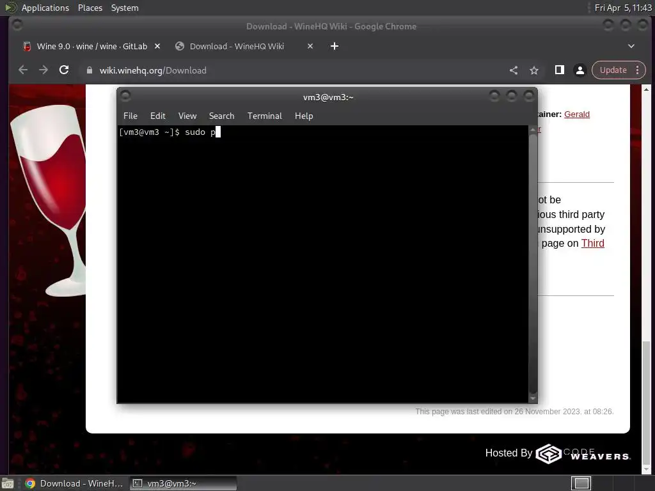This screenshot has width=655, height=491.
Task: Expand Chrome tab search chevron
Action: point(631,46)
